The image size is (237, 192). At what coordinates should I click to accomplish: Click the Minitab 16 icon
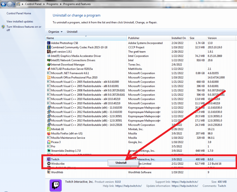pos(49,129)
